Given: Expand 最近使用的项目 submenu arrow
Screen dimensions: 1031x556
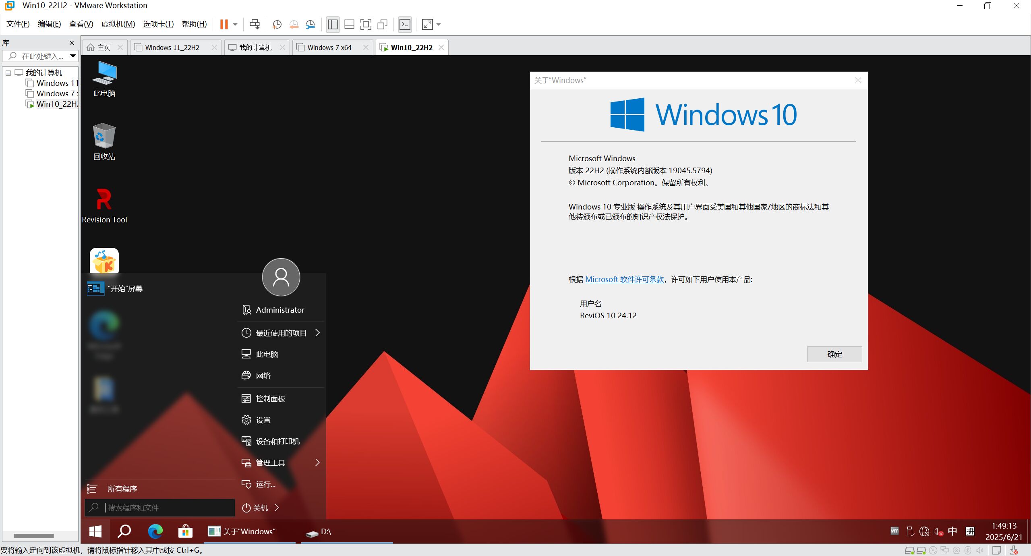Looking at the screenshot, I should [317, 333].
